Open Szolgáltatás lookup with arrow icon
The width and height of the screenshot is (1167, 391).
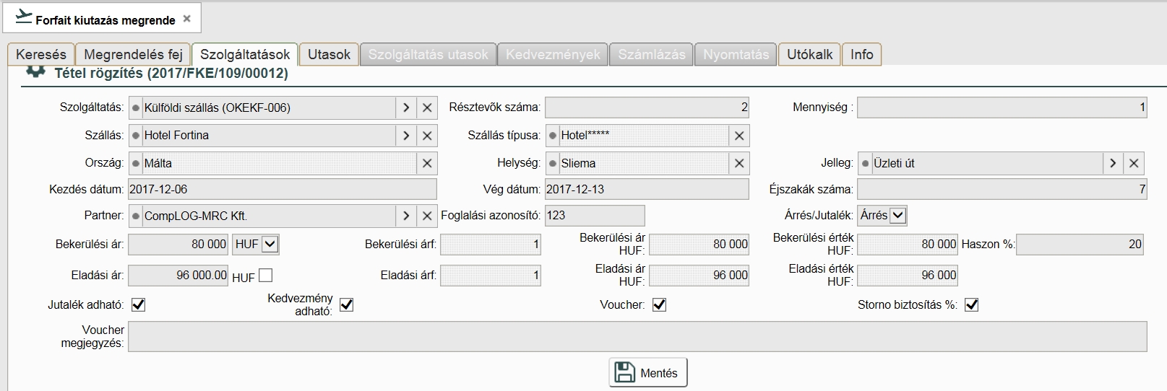(406, 107)
